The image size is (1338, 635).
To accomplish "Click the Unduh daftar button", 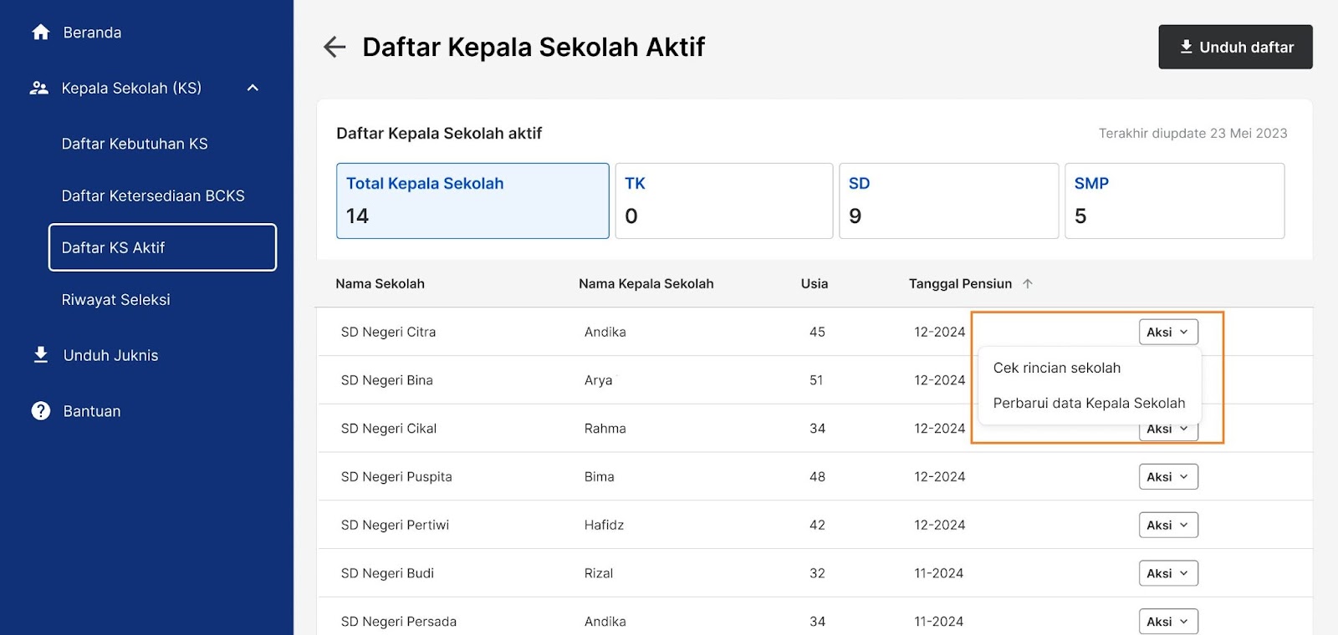I will (x=1235, y=47).
